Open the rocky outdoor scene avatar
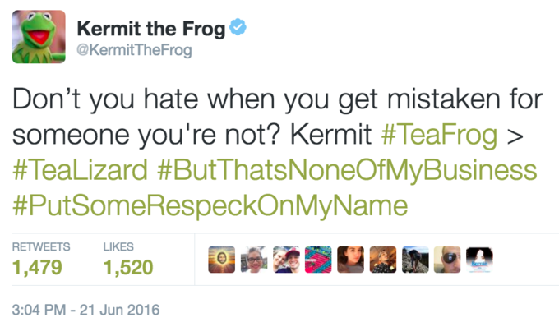This screenshot has height=327, width=559. coord(415,260)
